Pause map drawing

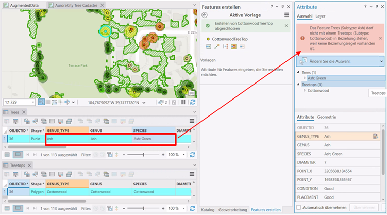(183, 102)
